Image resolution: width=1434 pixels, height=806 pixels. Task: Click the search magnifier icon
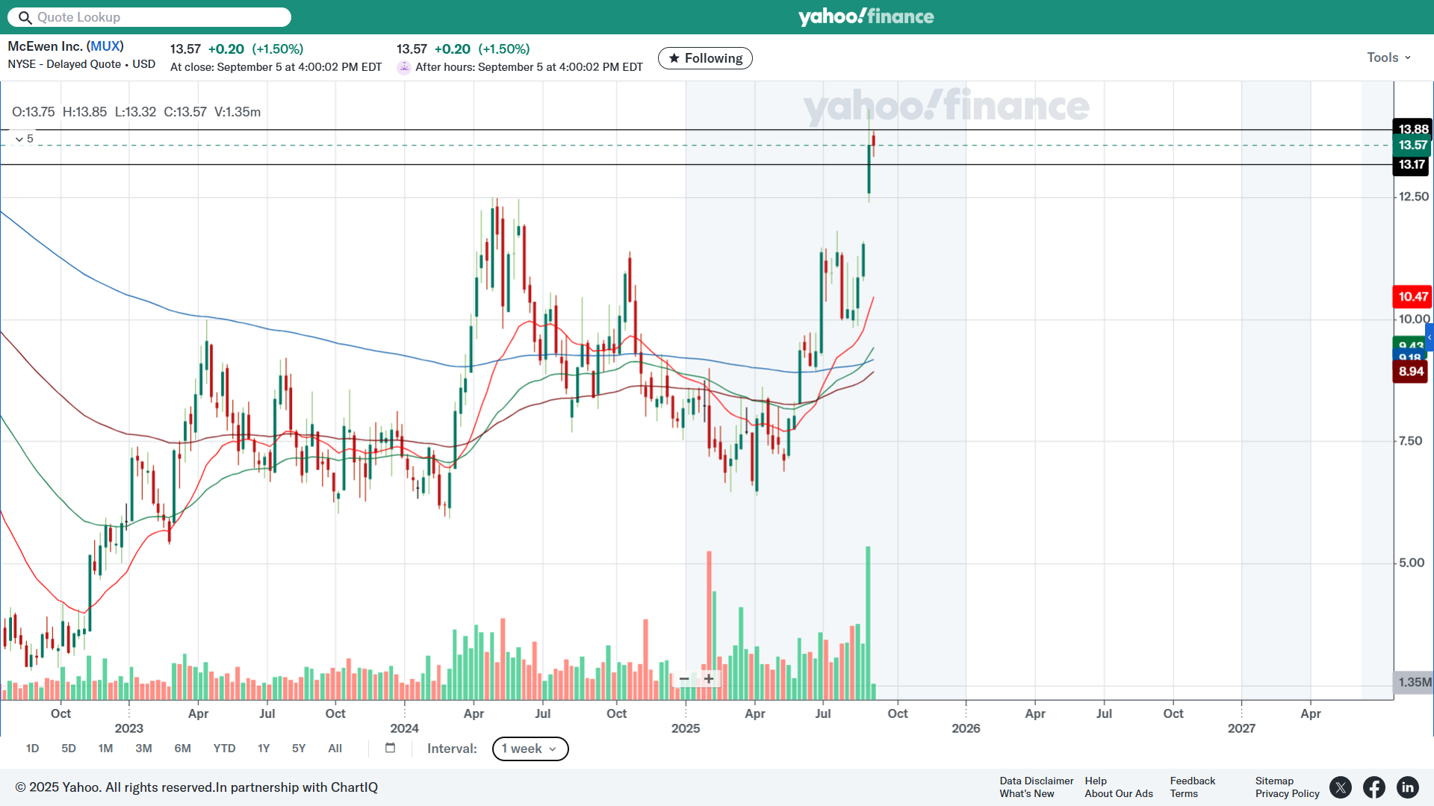25,17
